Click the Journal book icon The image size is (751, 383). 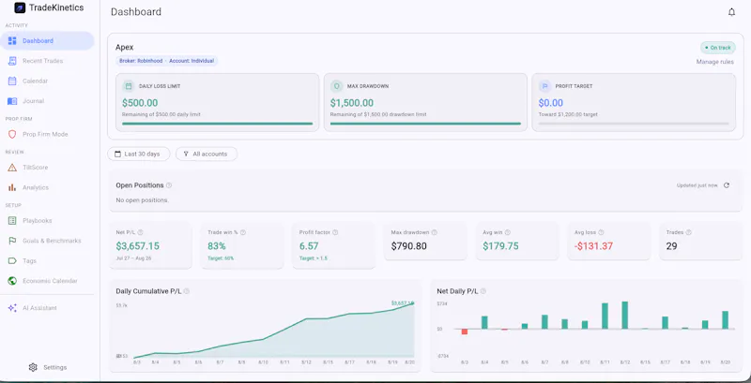click(12, 101)
